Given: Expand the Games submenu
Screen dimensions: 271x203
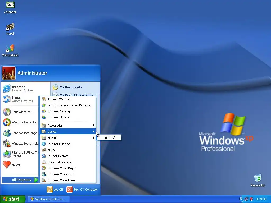Looking at the screenshot, I should [x=68, y=132].
